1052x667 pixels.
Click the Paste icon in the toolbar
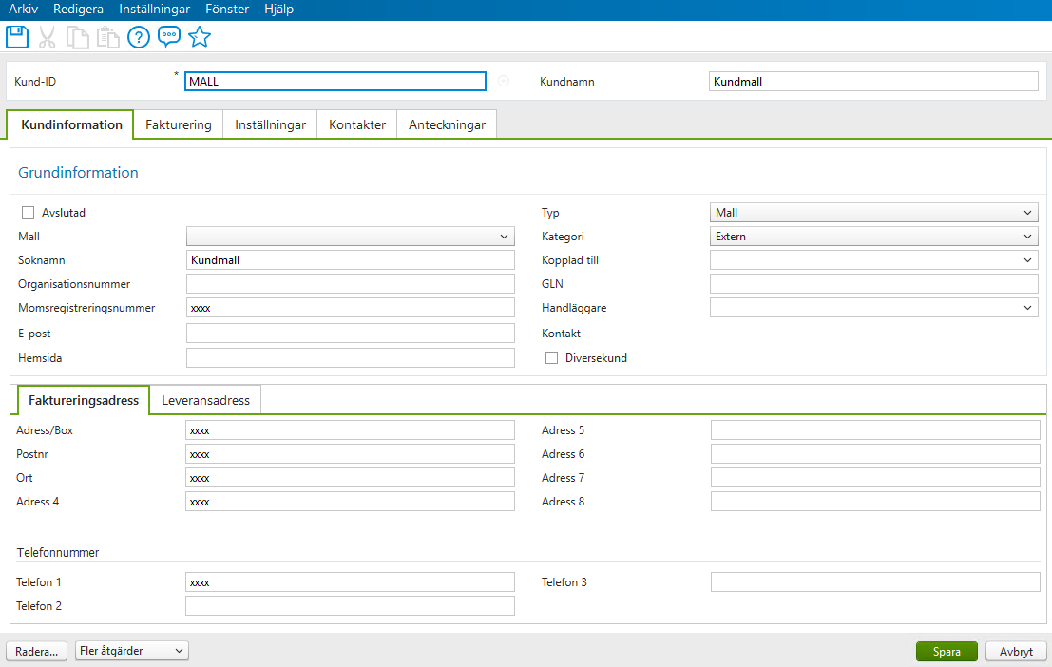pos(107,36)
